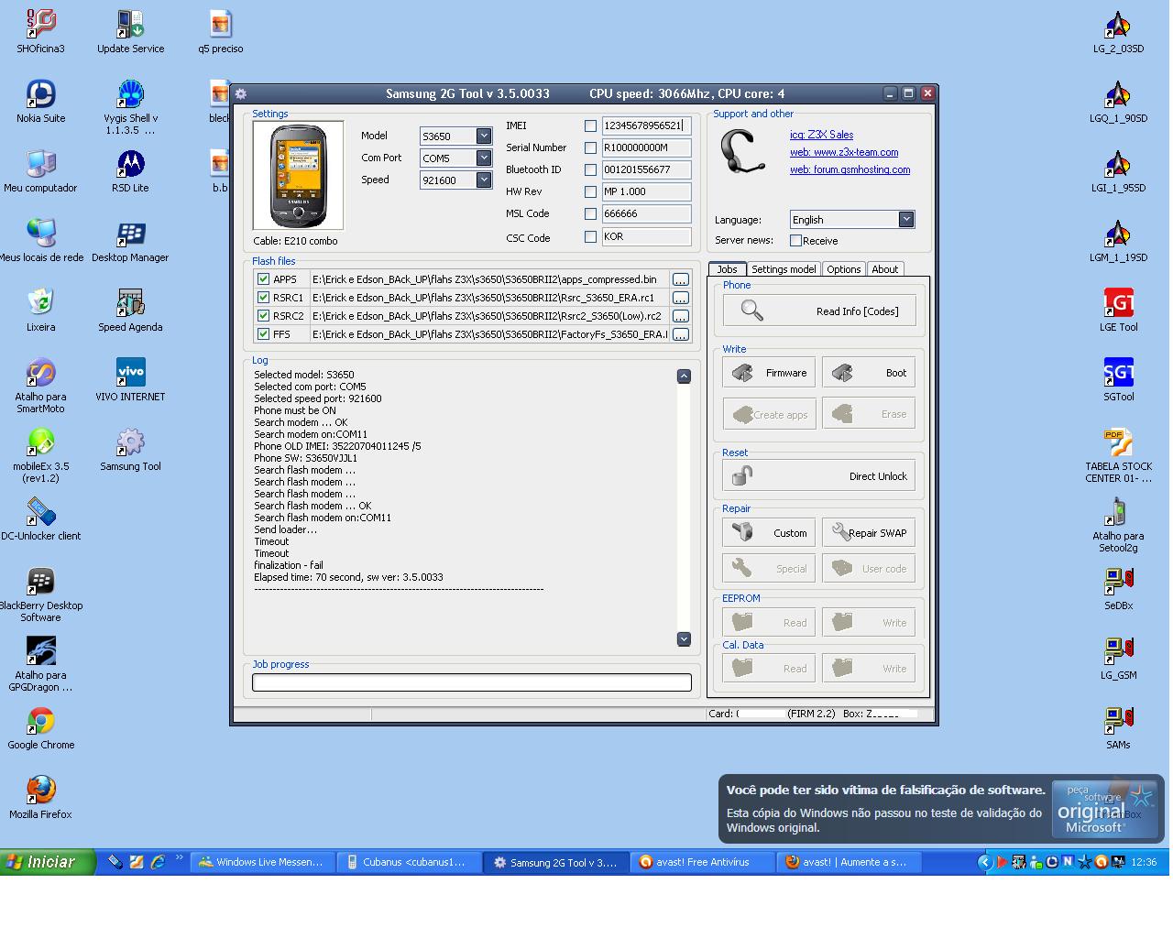Expand the Model S3650 dropdown

click(x=483, y=136)
